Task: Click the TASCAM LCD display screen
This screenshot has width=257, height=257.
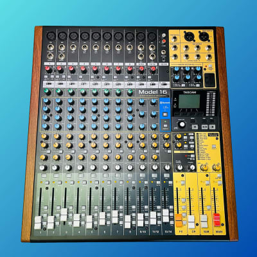Action: tap(190, 102)
